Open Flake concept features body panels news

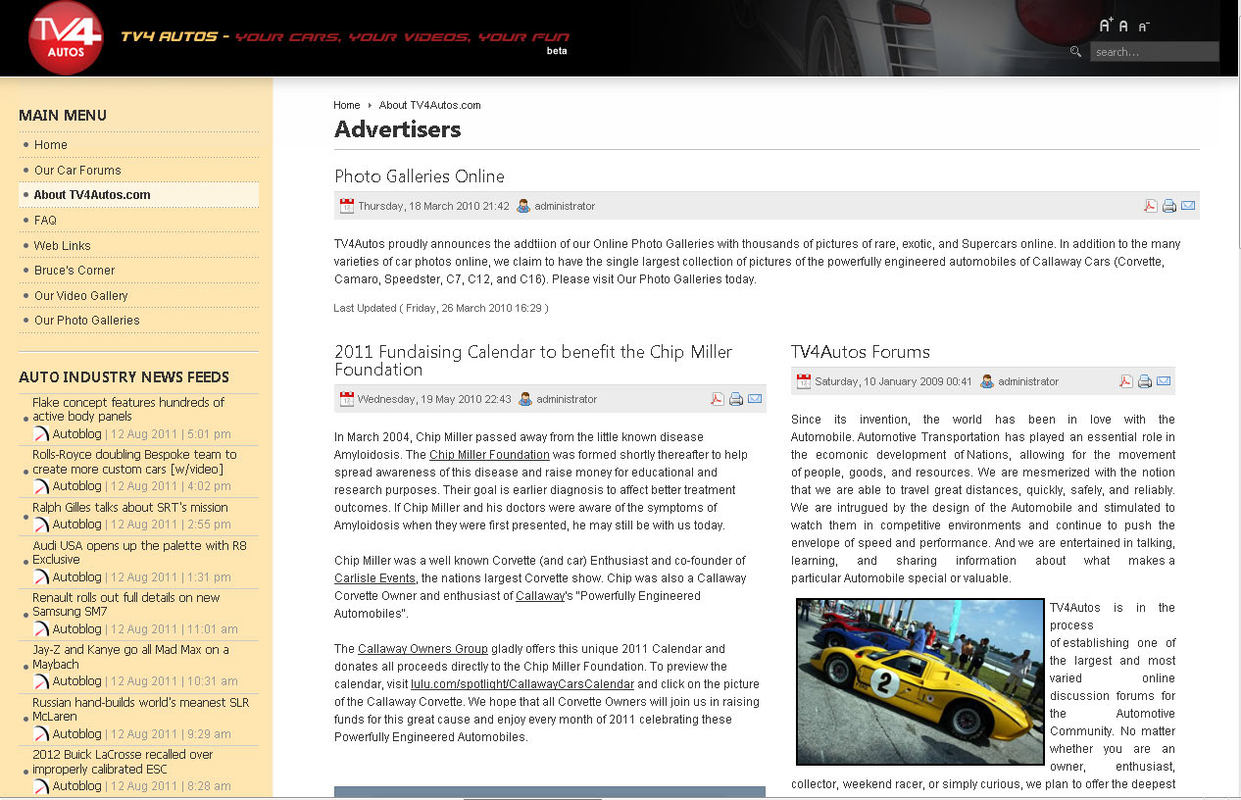click(128, 410)
